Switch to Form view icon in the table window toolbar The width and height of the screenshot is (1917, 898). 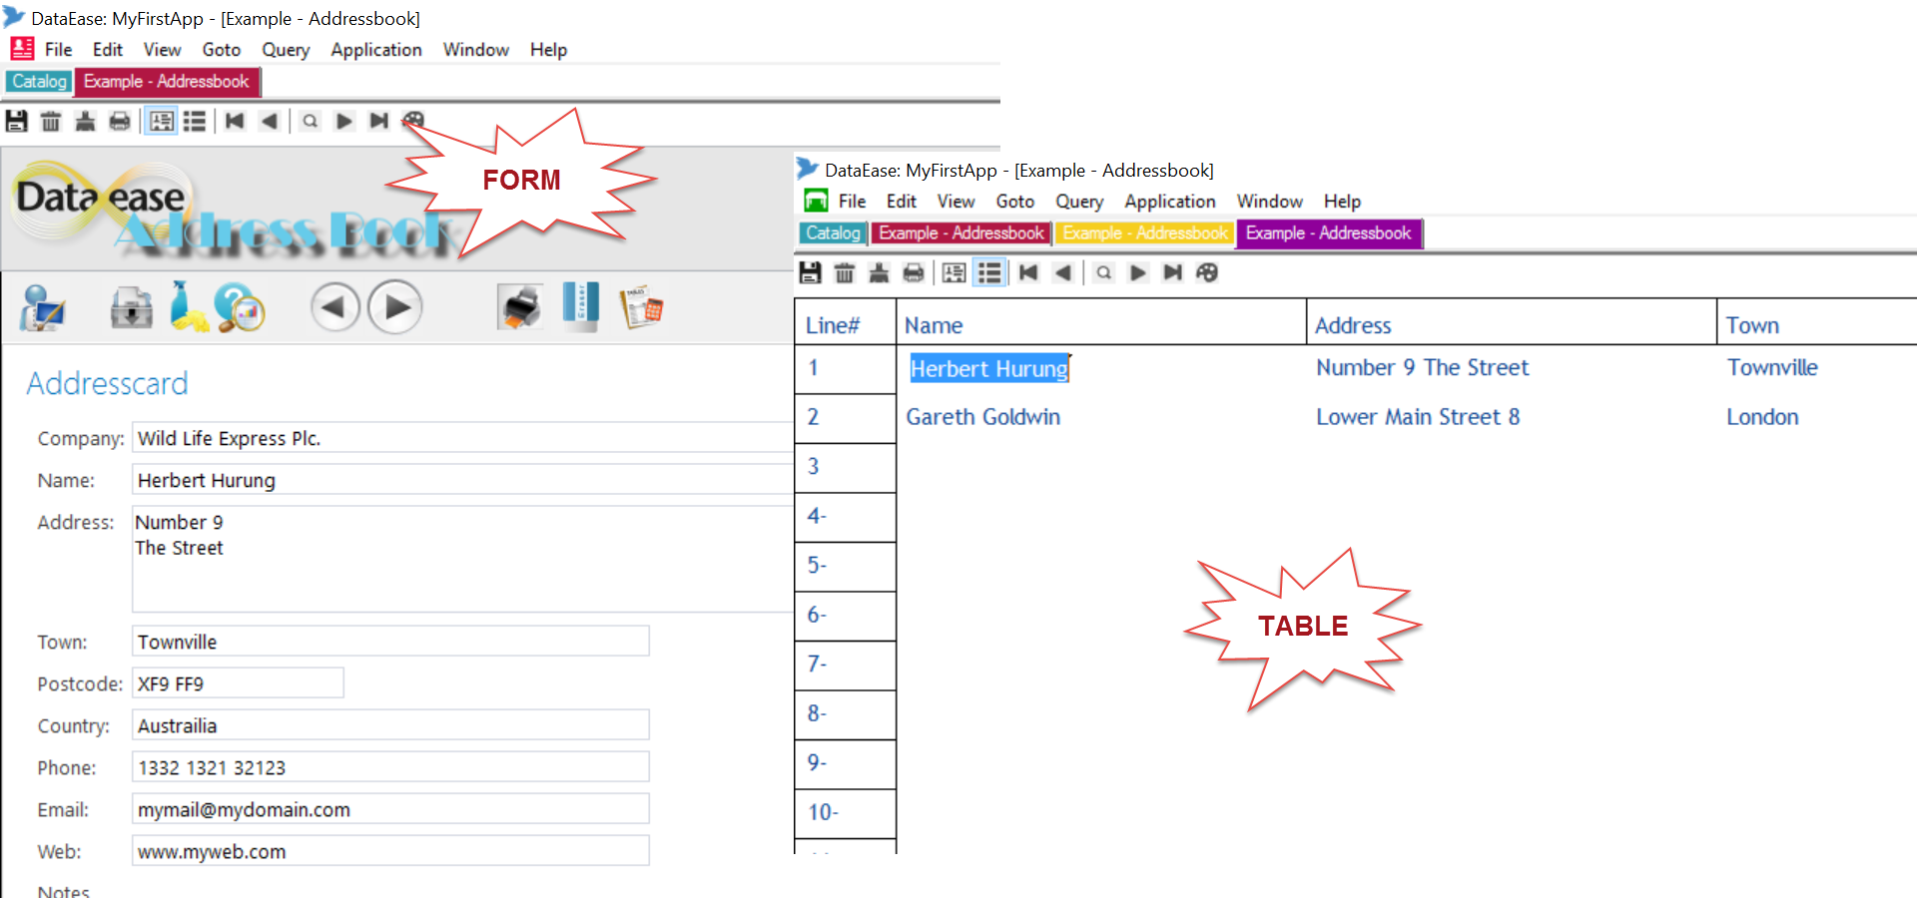point(955,273)
